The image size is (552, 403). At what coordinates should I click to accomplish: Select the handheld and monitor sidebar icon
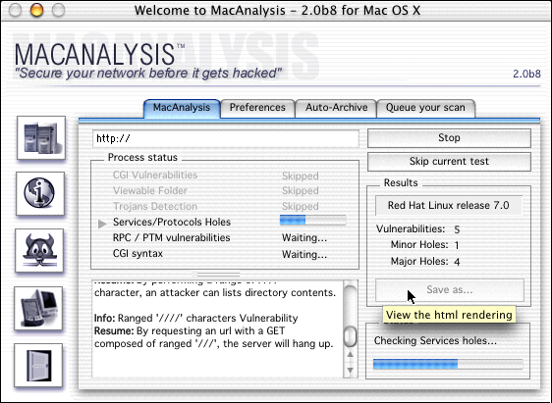(38, 308)
